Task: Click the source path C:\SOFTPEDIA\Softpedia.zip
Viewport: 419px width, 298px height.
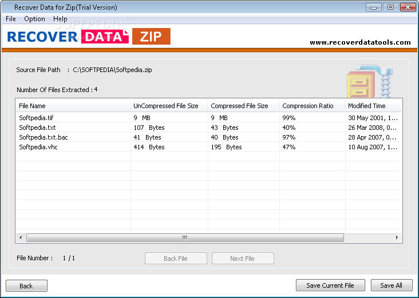Action: [x=113, y=70]
